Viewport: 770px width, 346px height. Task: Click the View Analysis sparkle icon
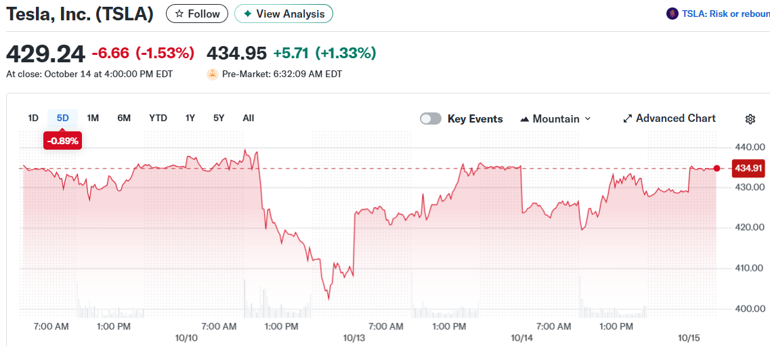(x=248, y=14)
